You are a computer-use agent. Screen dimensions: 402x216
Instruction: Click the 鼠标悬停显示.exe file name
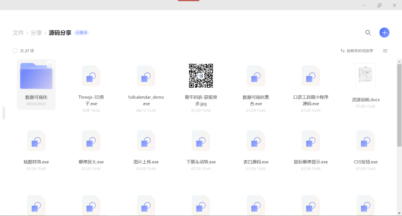pyautogui.click(x=310, y=162)
